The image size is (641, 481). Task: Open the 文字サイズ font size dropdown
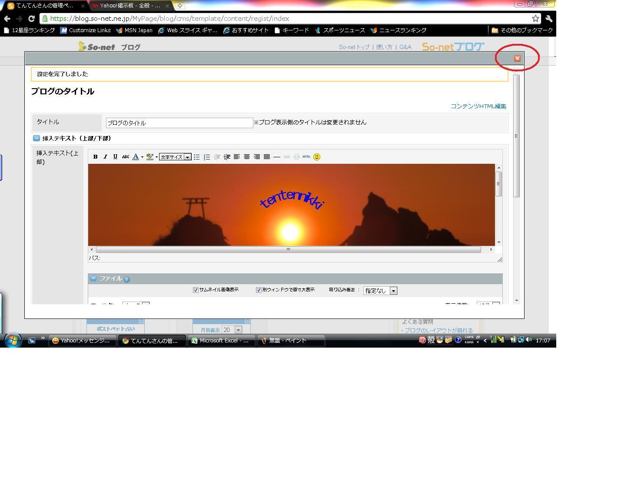[175, 157]
